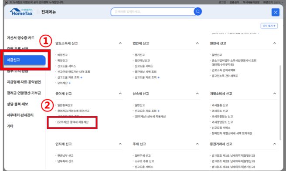
Task: Open 근로소득 간이세액표 link
Action: 223,70
